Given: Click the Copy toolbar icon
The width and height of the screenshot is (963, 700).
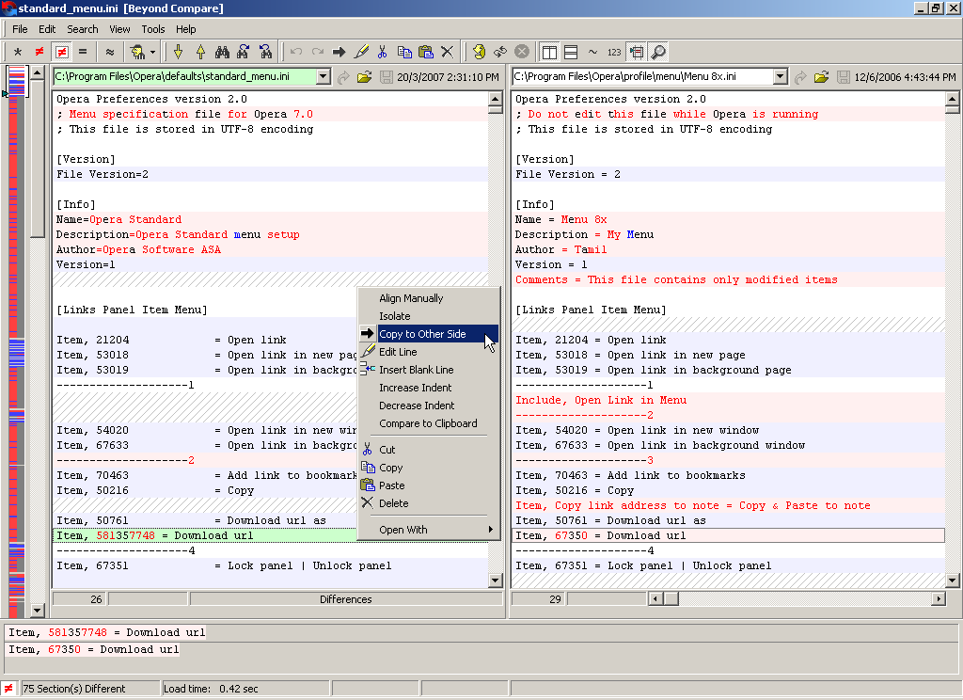Looking at the screenshot, I should [404, 53].
